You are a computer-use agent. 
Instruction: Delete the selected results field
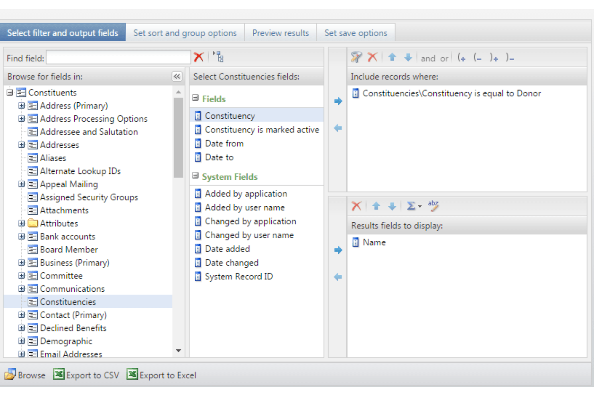pos(356,206)
